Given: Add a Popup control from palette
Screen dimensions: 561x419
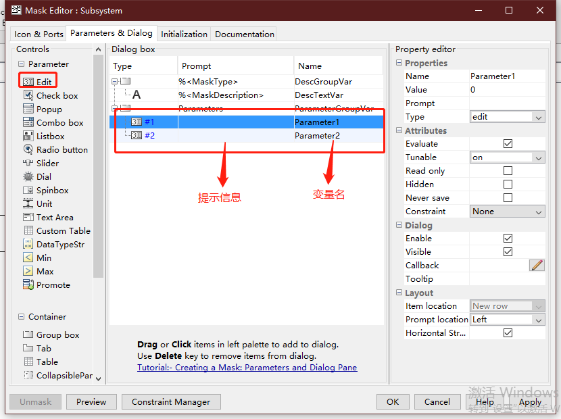Looking at the screenshot, I should (x=43, y=109).
